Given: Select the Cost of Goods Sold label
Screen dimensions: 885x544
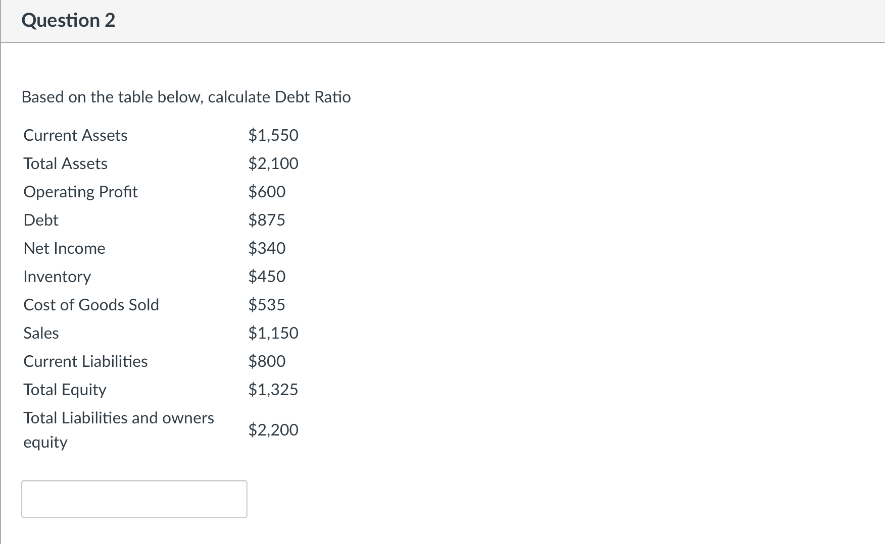Looking at the screenshot, I should [91, 304].
